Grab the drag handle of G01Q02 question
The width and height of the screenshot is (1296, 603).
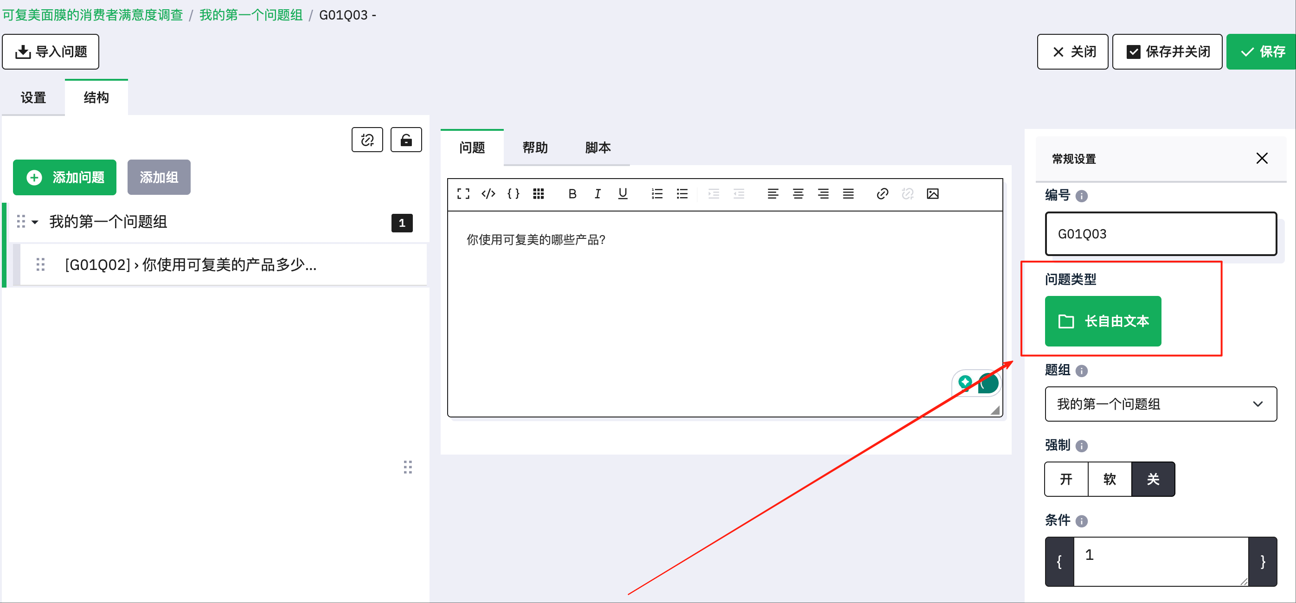pyautogui.click(x=41, y=264)
